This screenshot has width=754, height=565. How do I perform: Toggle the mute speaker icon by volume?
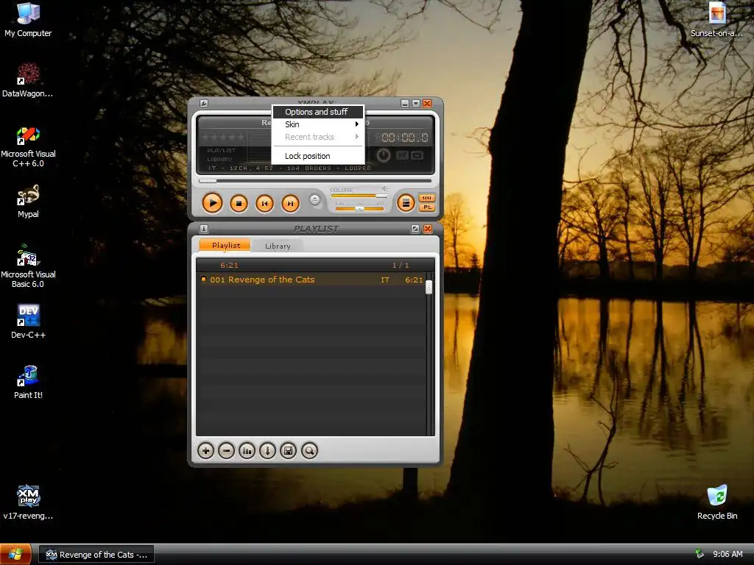pos(384,188)
